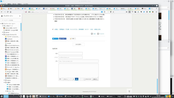Toggle the sidebar toolbar icon
Image resolution: width=174 pixels, height=98 pixels.
pos(129,12)
